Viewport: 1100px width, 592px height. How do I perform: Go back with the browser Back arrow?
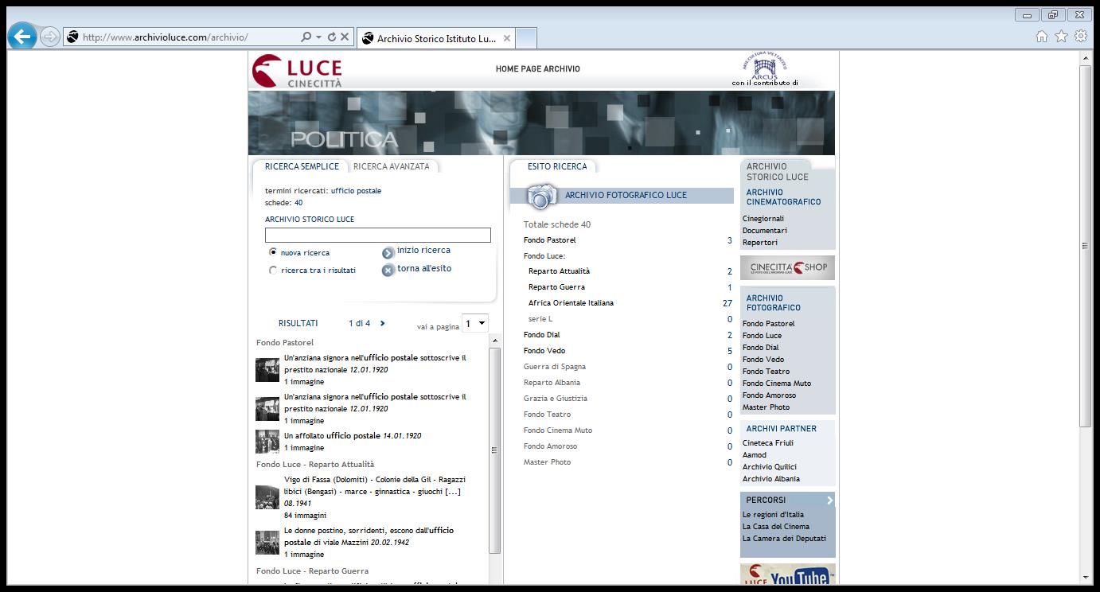point(21,37)
